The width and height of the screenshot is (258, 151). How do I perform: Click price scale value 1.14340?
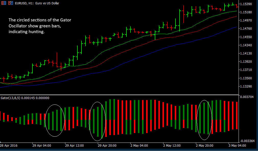246,45
